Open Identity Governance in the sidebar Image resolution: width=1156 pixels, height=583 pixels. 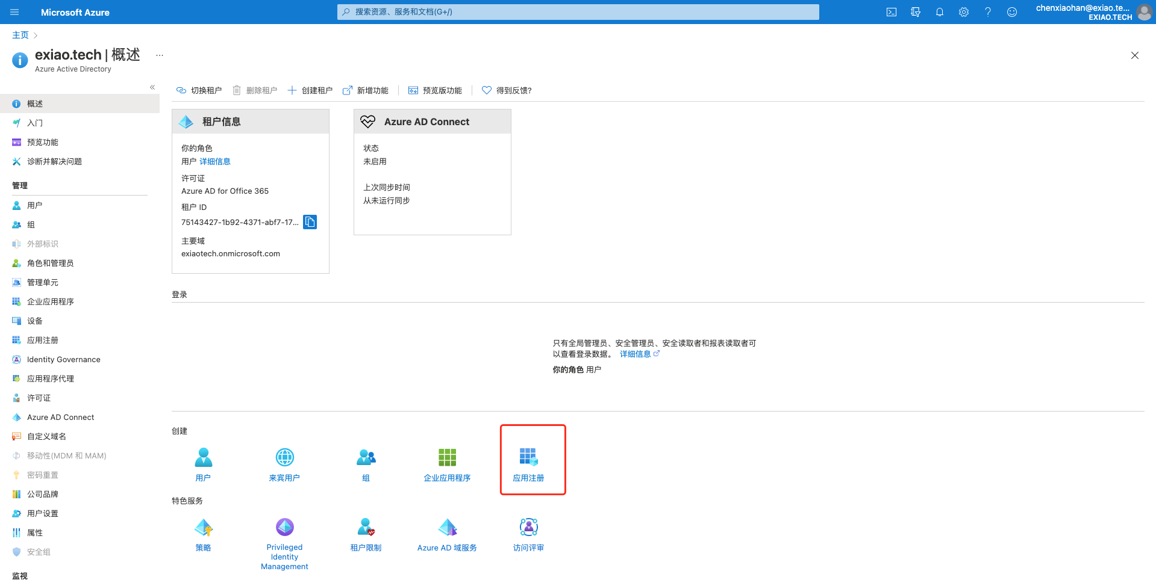[80, 359]
